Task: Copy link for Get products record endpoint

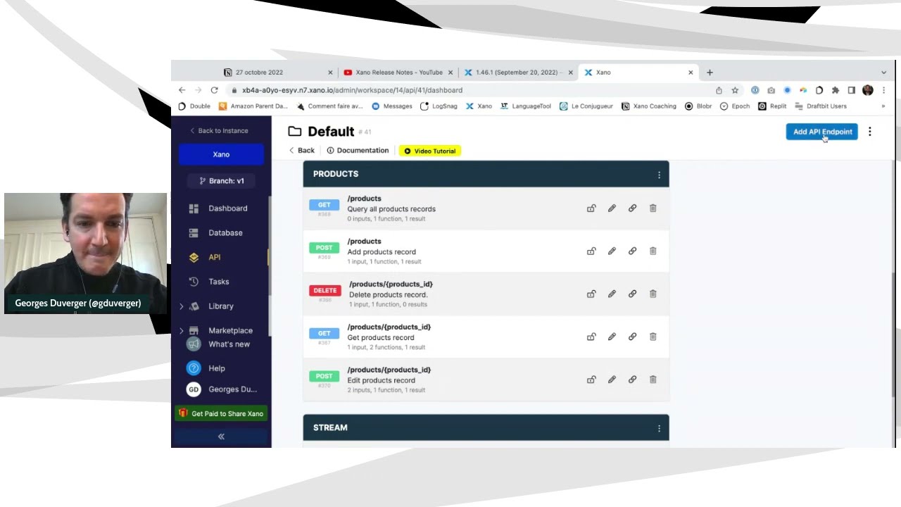Action: click(632, 337)
